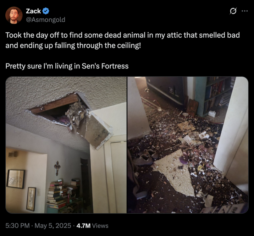Visit the @Asmongold handle link
Viewport: 254px width, 236px height.
click(45, 20)
